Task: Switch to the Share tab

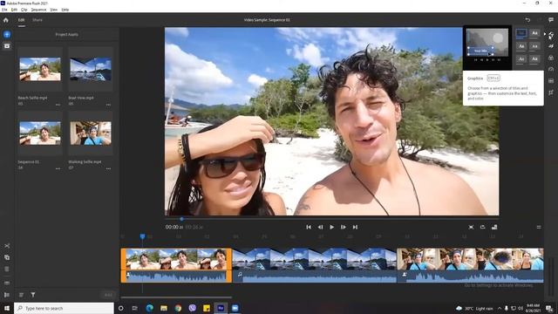Action: 37,20
